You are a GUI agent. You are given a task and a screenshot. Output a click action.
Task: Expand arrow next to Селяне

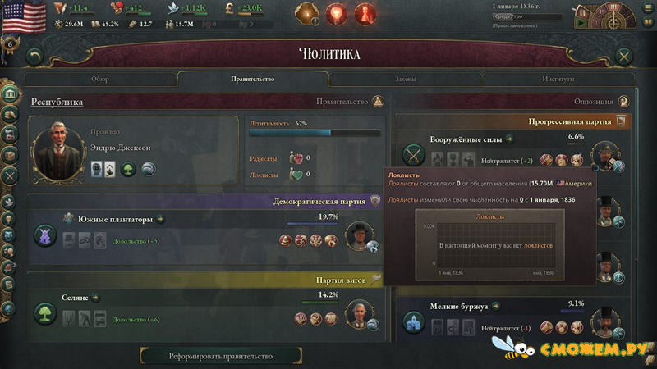[95, 298]
